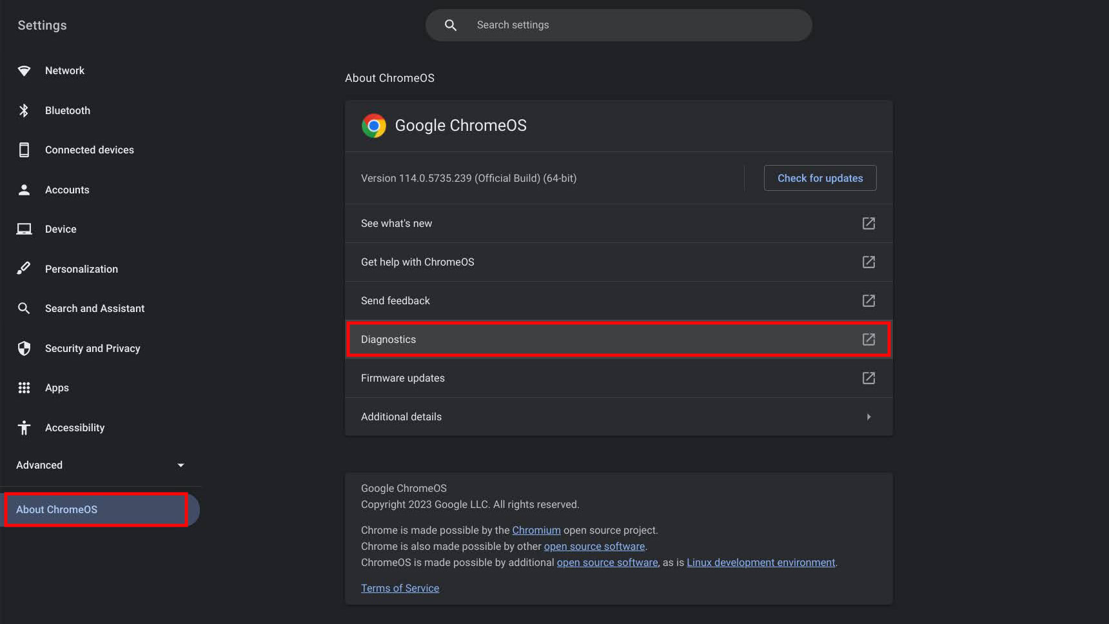1109x624 pixels.
Task: Click the Security and Privacy shield icon
Action: [24, 349]
